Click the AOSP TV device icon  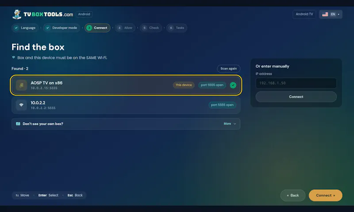[21, 85]
